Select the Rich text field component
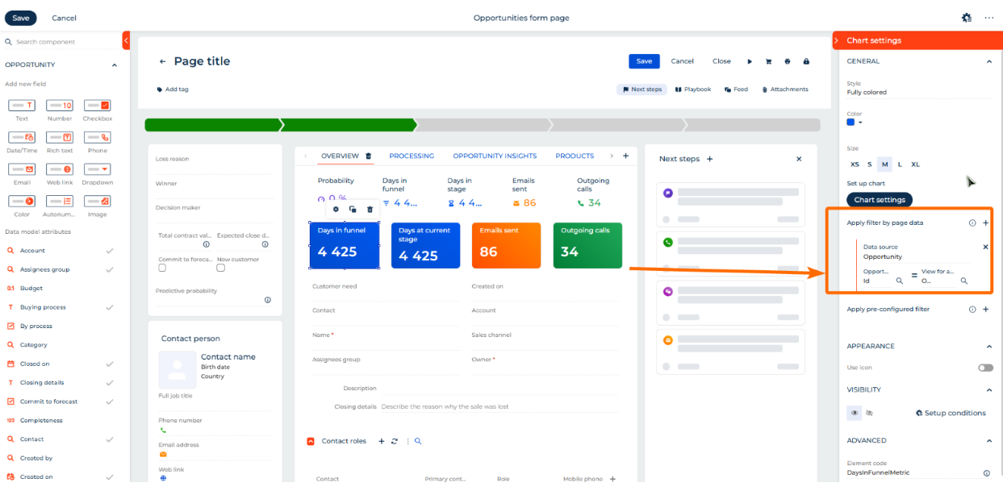 (60, 142)
